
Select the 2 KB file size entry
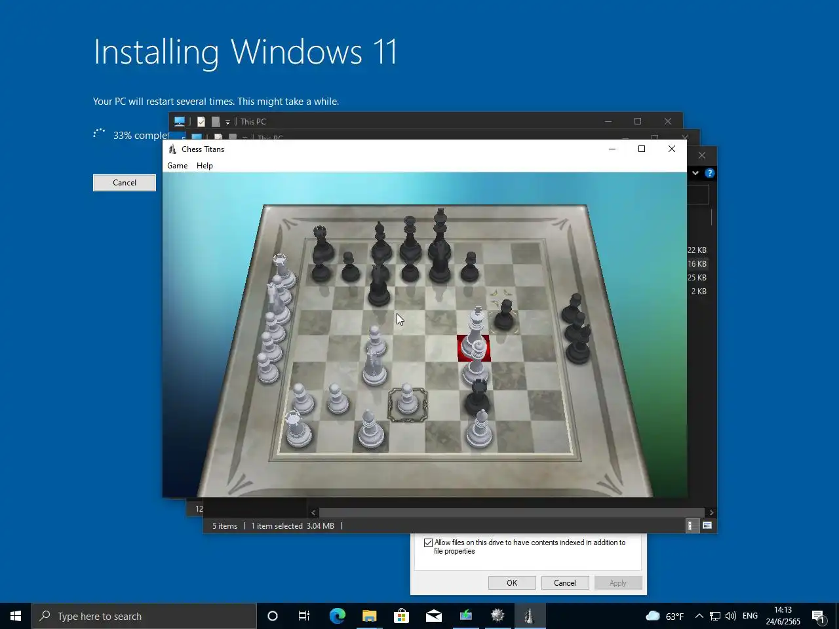(699, 292)
